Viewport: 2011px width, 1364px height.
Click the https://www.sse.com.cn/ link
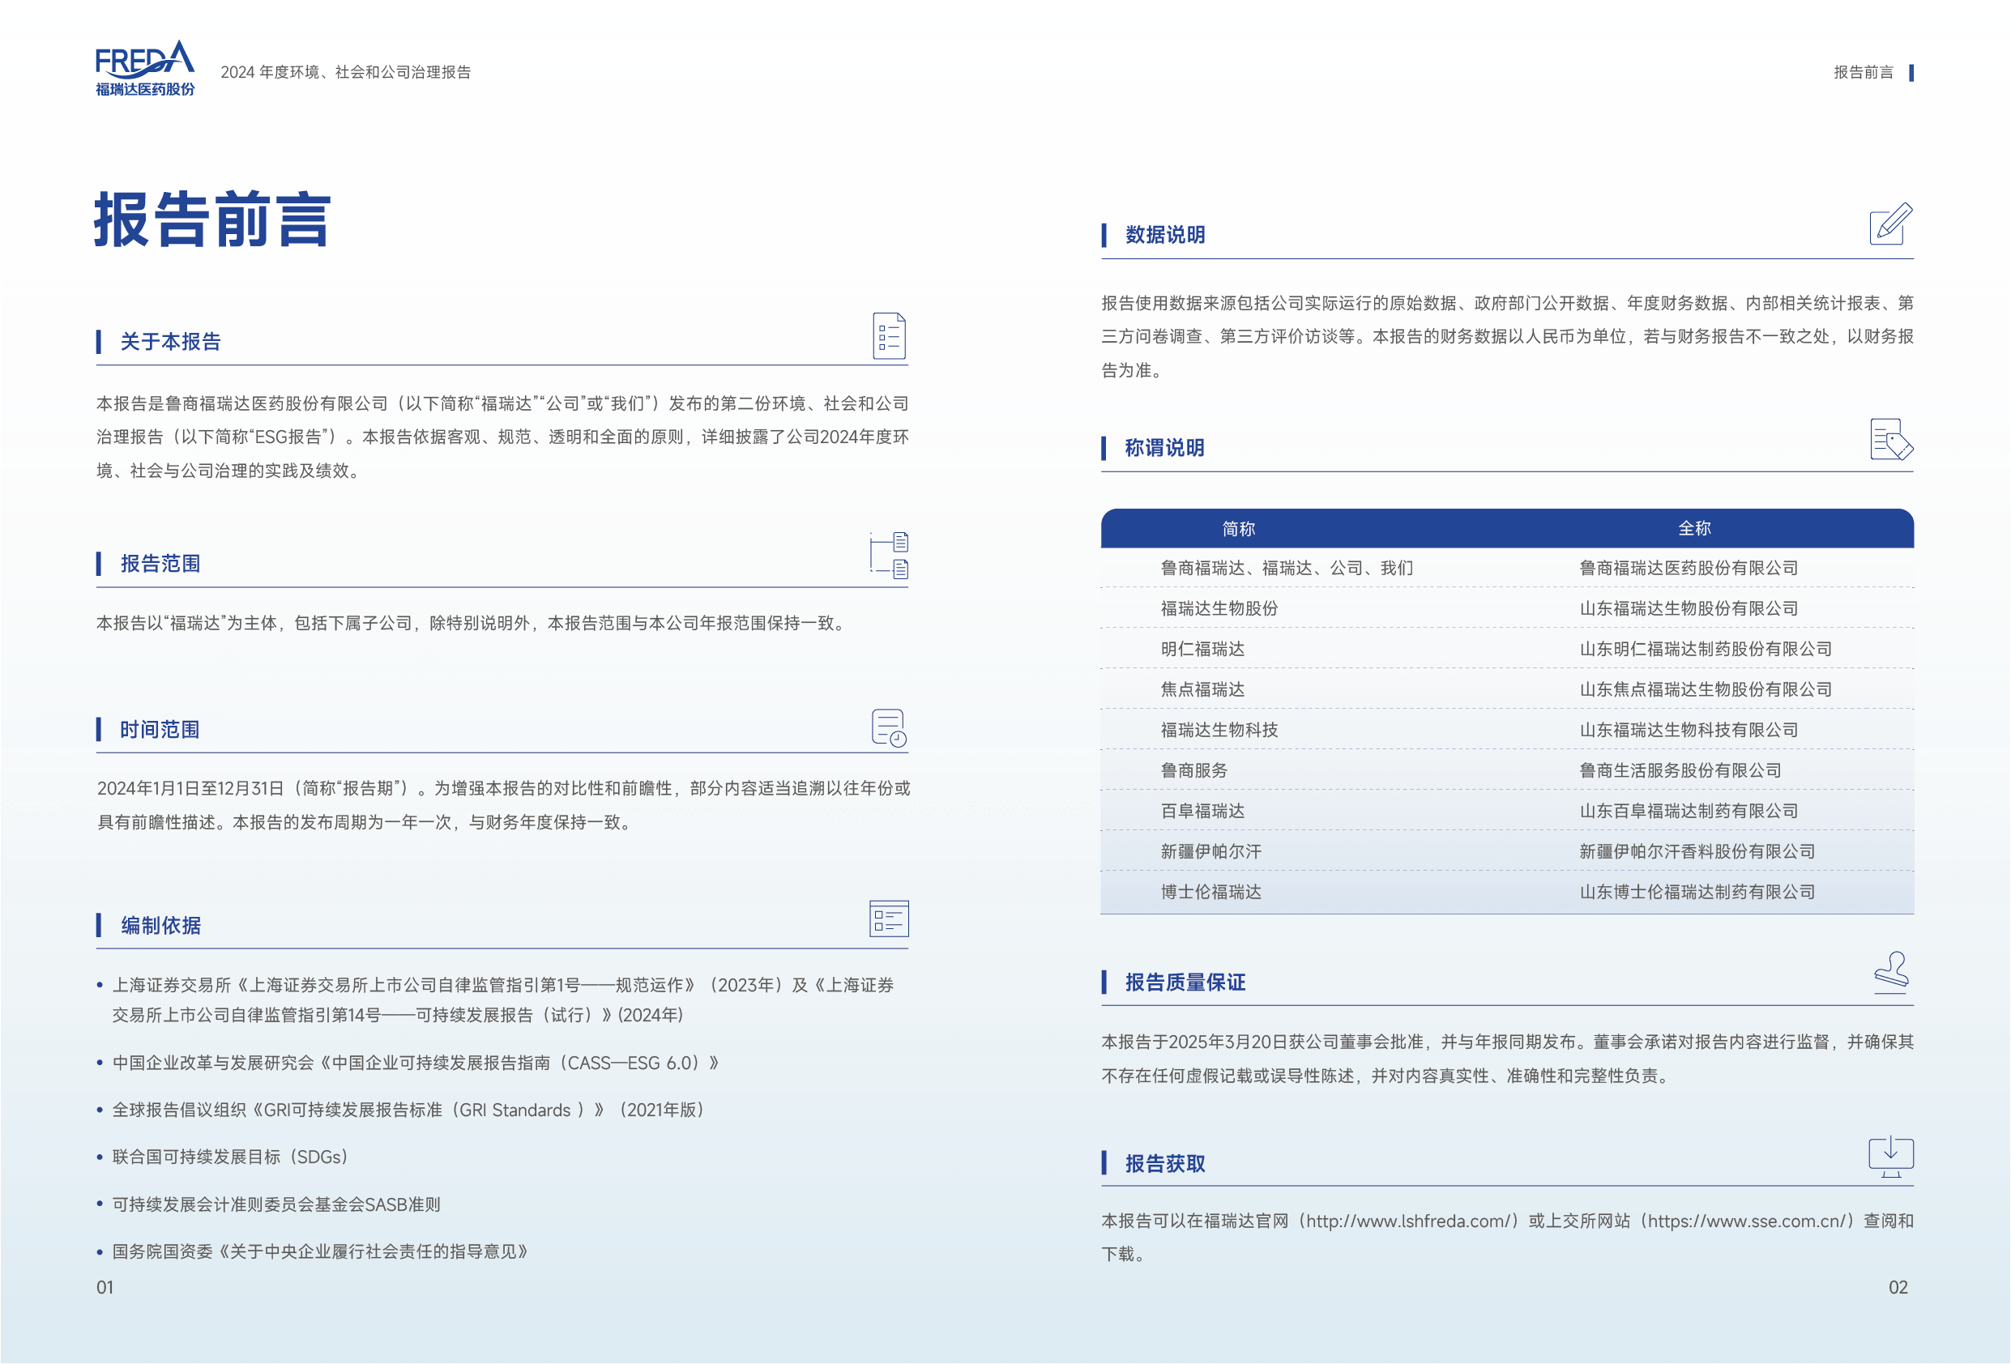(x=1747, y=1221)
